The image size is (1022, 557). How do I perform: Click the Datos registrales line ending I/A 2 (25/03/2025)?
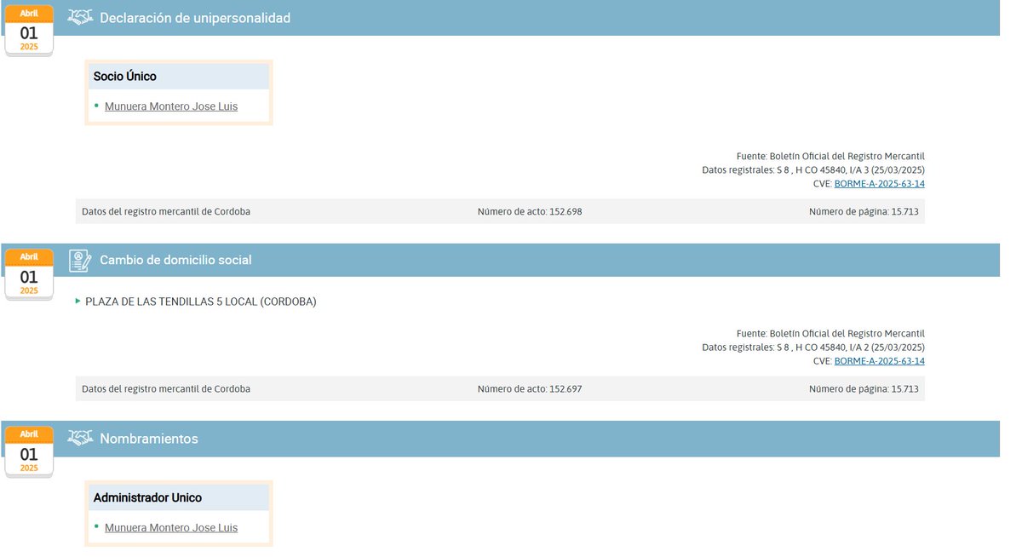click(x=813, y=347)
